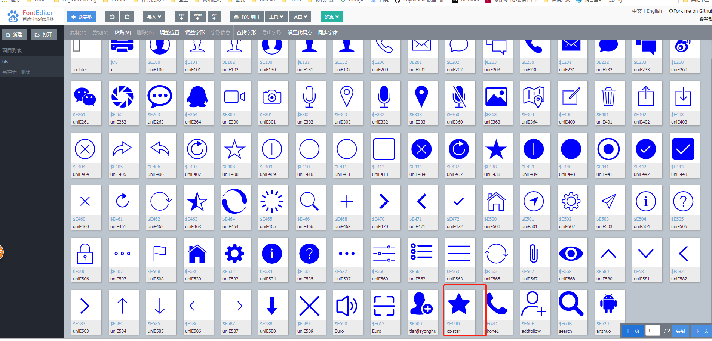The width and height of the screenshot is (712, 341).
Task: Export the font as ZIP
Action: click(x=214, y=16)
